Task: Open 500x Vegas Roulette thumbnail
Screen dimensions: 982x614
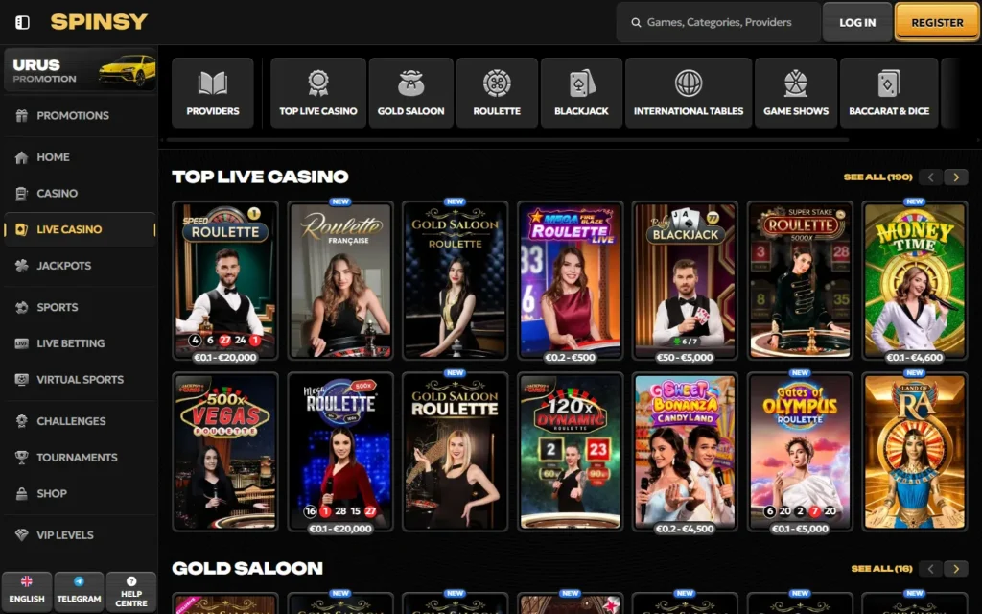Action: [x=225, y=453]
